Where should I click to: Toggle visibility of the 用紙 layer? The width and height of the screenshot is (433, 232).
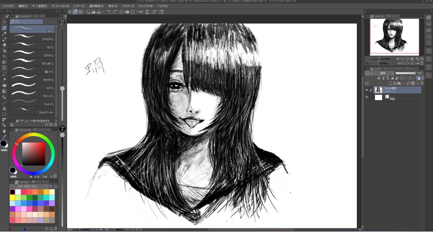(x=367, y=98)
